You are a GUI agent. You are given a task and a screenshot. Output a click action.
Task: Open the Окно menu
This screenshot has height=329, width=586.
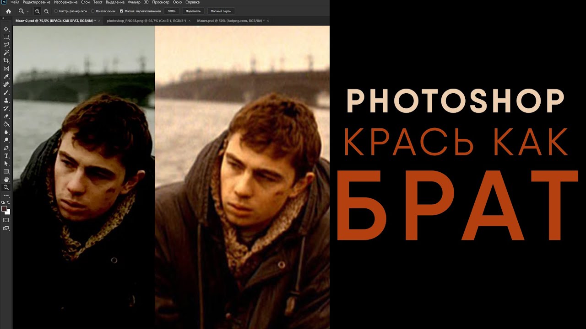(177, 2)
